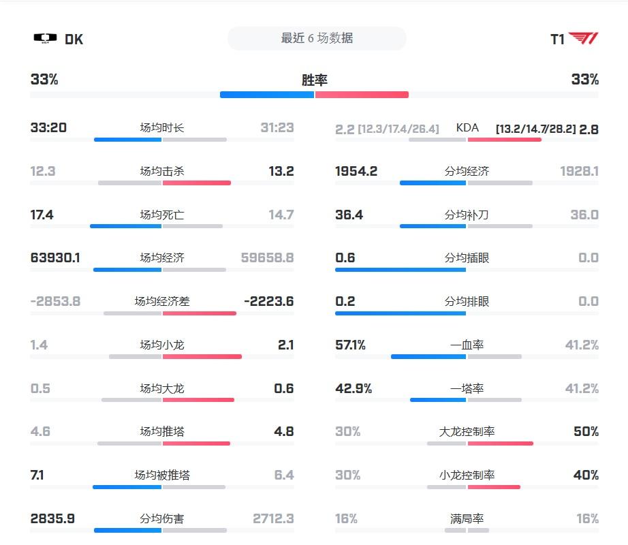The width and height of the screenshot is (628, 545).
Task: Click the red 场均击杀 bar
Action: pyautogui.click(x=197, y=183)
